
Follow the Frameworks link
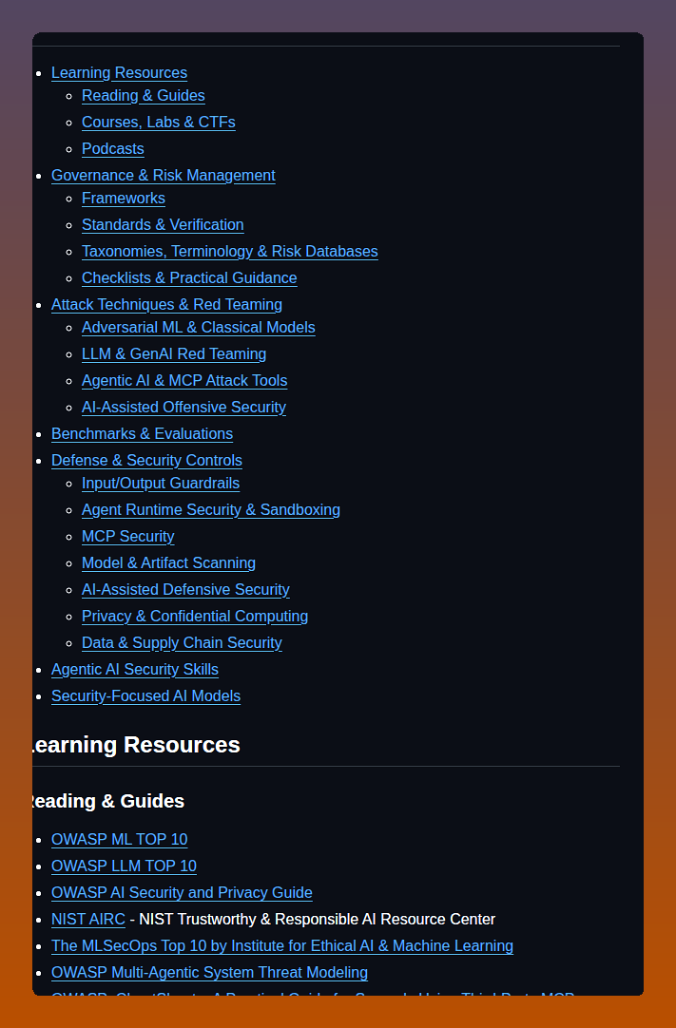[x=124, y=199]
